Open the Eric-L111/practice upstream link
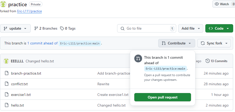235x112 pixels. click(29, 11)
